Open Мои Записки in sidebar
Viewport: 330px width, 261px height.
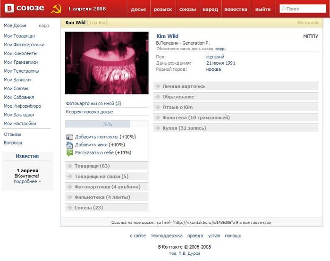pos(17,80)
